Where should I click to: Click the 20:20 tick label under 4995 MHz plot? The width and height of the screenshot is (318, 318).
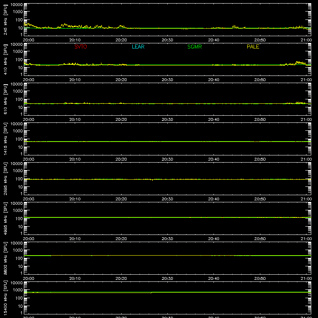(121, 239)
